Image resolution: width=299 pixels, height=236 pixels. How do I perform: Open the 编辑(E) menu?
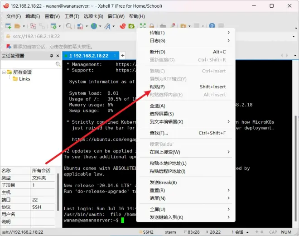[x=33, y=16]
